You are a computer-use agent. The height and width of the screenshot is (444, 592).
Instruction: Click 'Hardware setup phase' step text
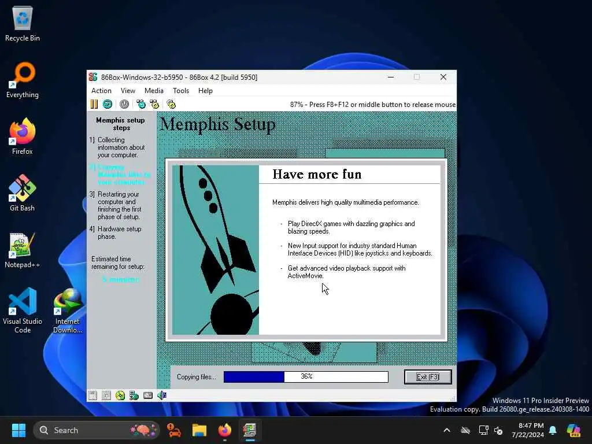point(119,232)
